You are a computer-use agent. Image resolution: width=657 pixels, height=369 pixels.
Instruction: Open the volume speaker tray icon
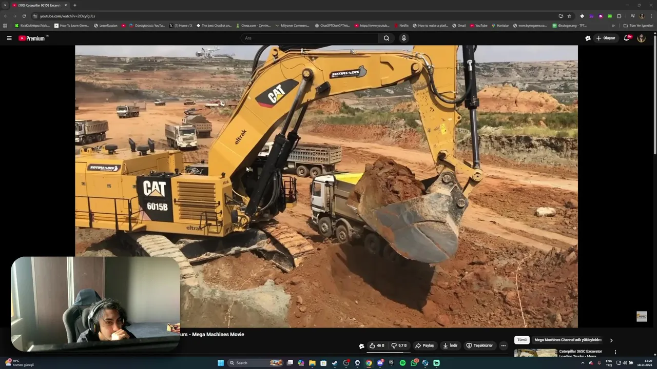pos(625,363)
